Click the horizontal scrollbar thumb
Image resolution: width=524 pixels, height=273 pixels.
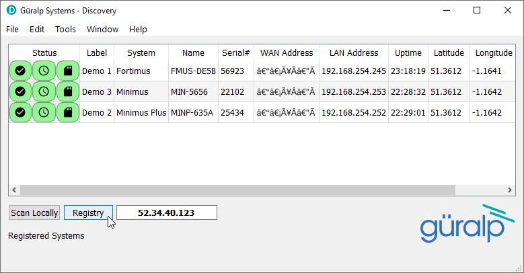coord(237,190)
